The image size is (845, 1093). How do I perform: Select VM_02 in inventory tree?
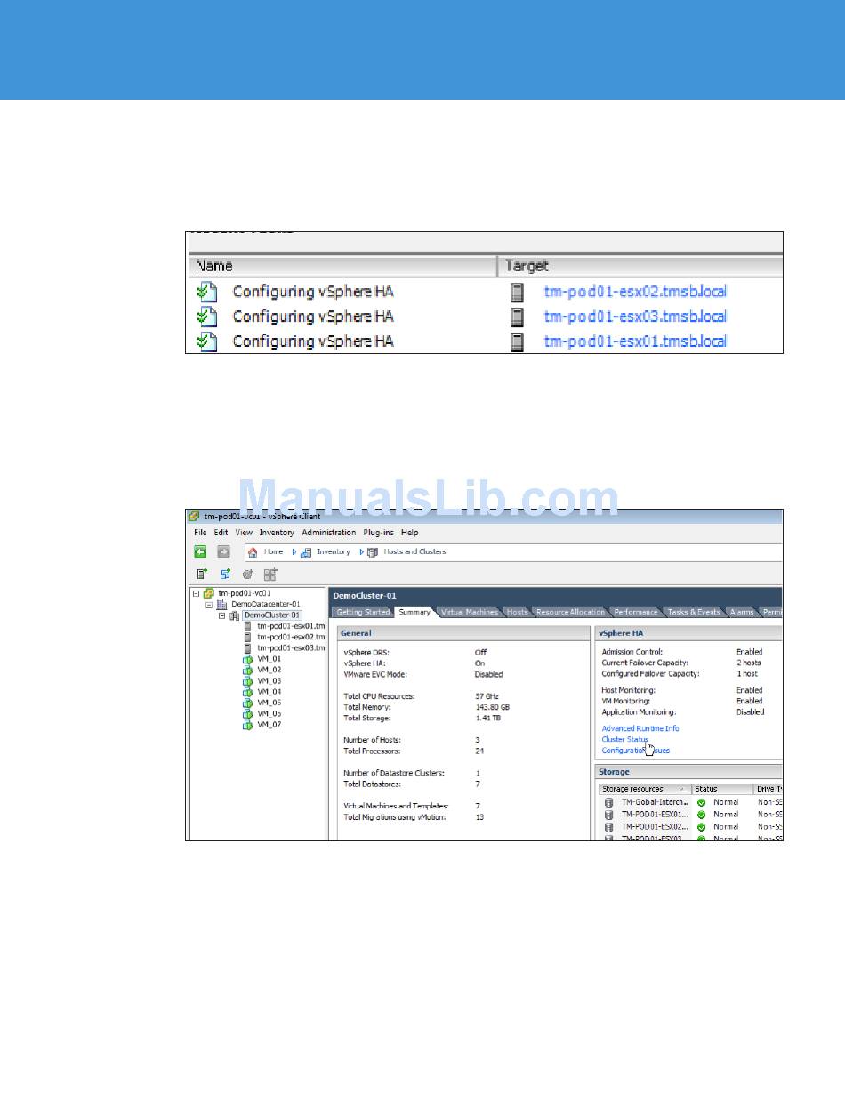pos(270,670)
